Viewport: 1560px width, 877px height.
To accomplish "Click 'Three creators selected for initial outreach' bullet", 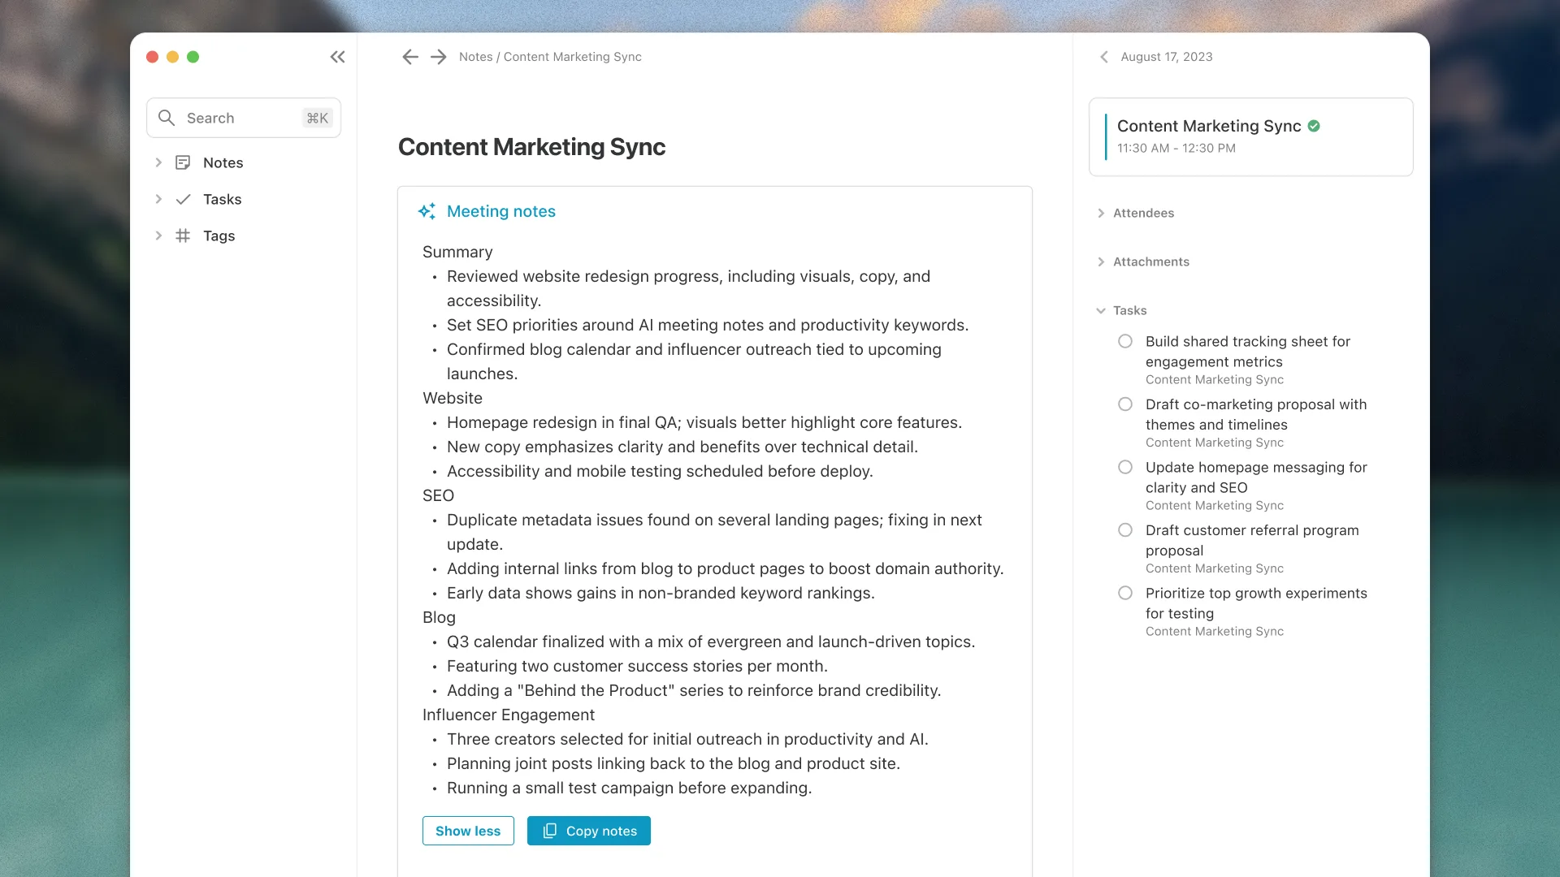I will pyautogui.click(x=687, y=739).
